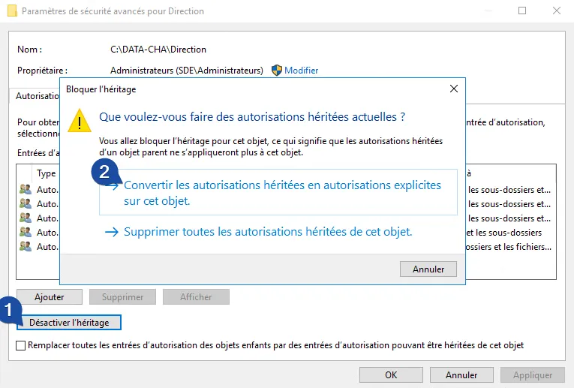This screenshot has width=574, height=388.
Task: Select the user group icon of the first entry
Action: click(26, 189)
